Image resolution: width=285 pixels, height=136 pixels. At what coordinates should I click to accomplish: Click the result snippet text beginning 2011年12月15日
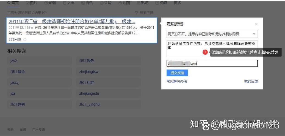[x=81, y=30]
